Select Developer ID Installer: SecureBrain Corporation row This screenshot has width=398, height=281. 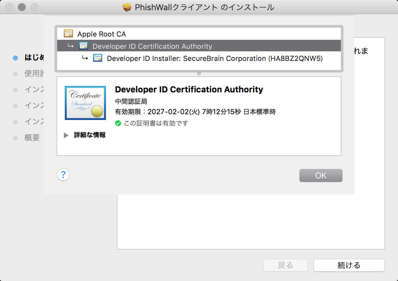pos(199,58)
